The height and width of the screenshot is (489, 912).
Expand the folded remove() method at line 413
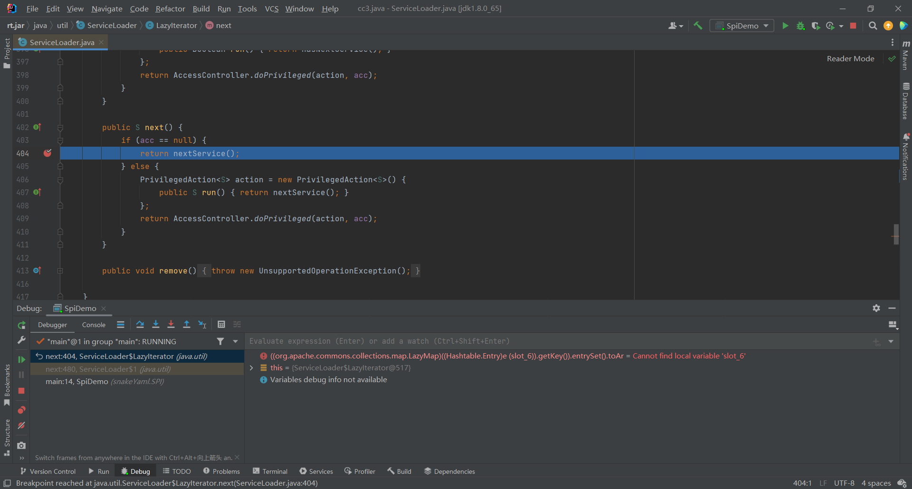[x=60, y=271]
